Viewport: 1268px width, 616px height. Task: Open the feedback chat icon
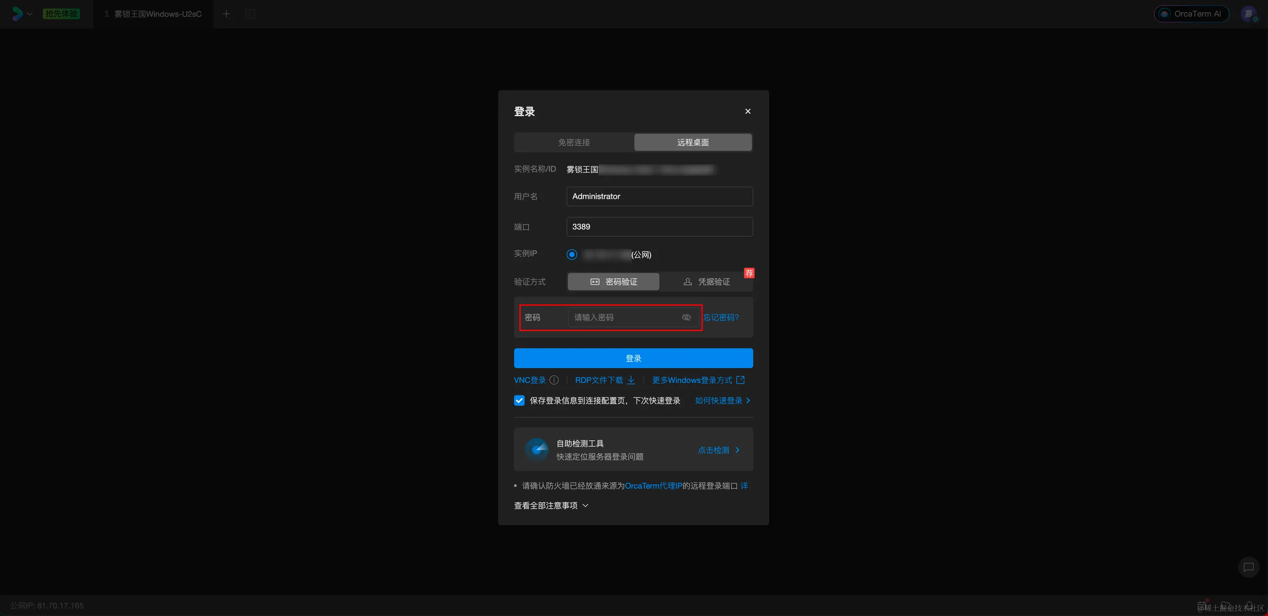click(1248, 567)
